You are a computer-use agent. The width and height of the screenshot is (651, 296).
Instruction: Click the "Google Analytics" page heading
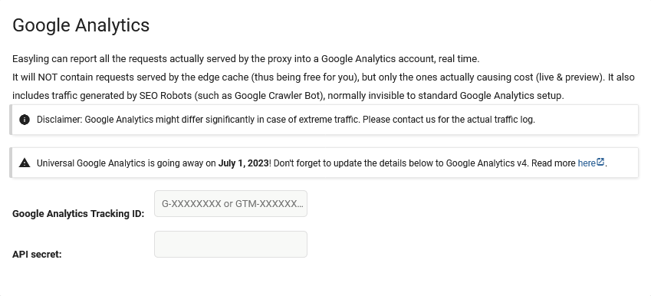click(81, 25)
